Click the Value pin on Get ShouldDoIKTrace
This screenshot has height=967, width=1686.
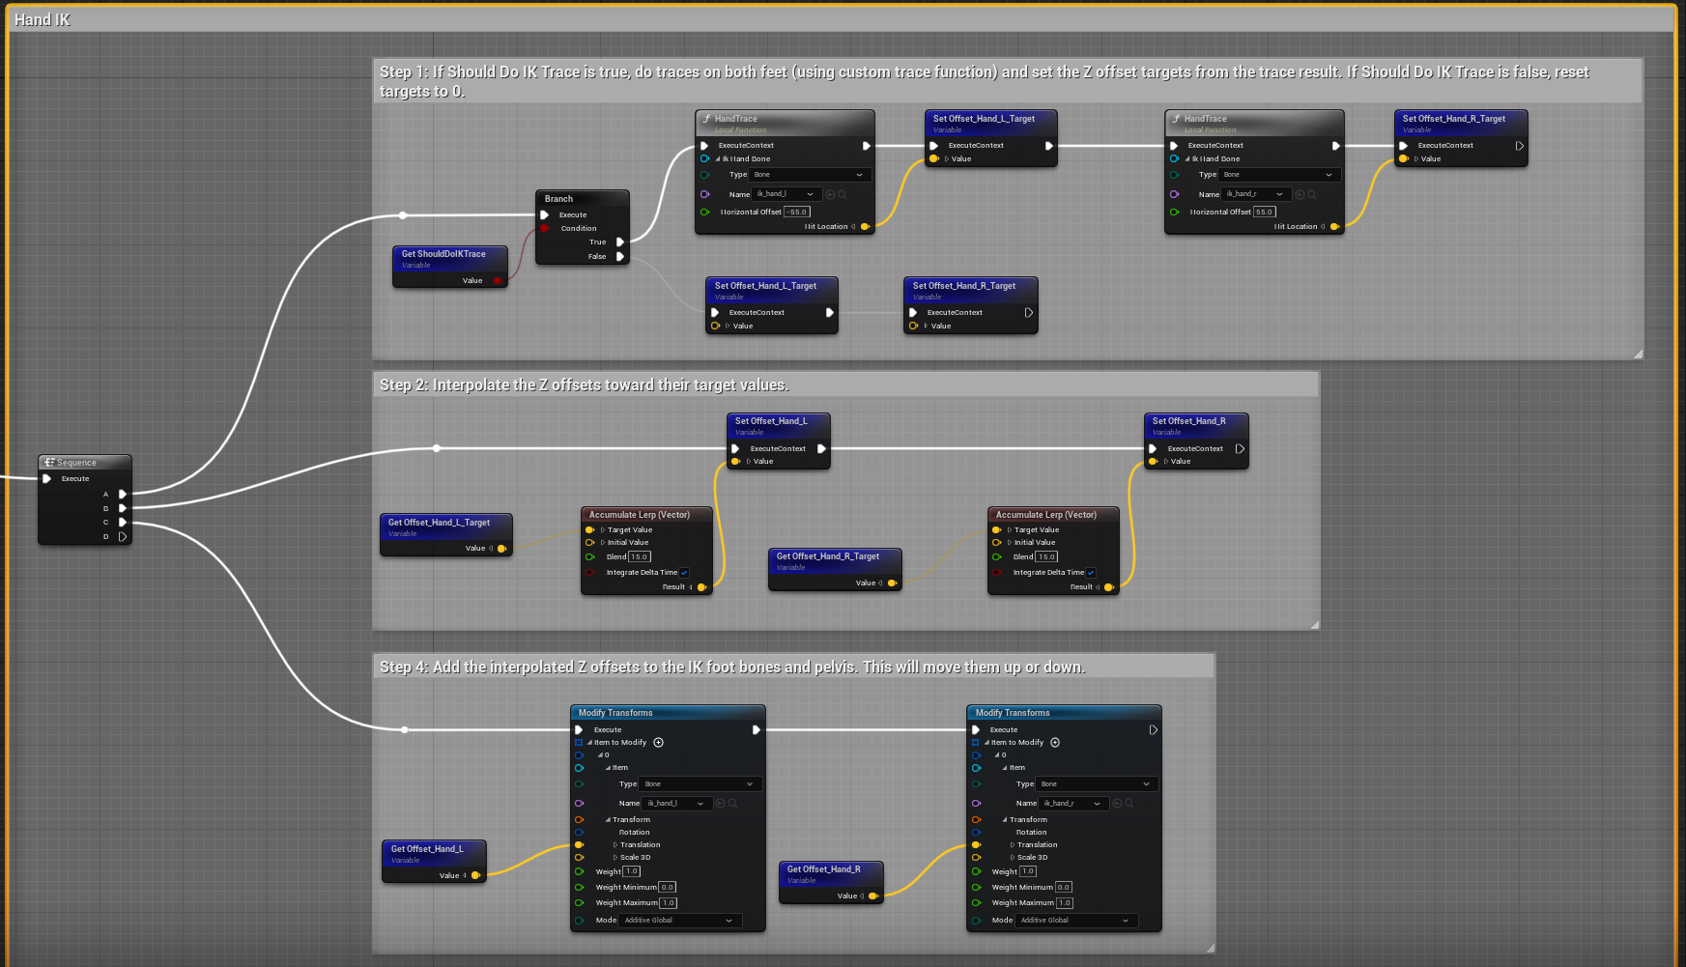click(498, 280)
